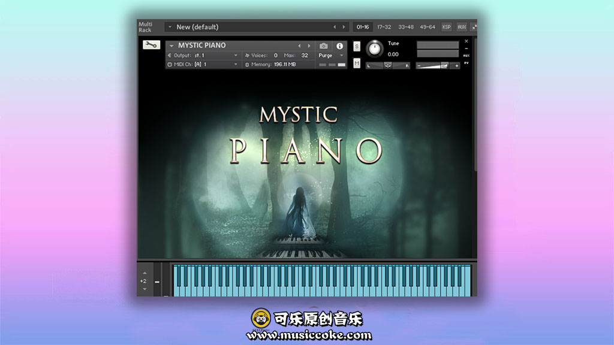Viewport: 614px width, 345px height.
Task: Select previous multi preset arrow beside New (default)
Action: [x=335, y=27]
